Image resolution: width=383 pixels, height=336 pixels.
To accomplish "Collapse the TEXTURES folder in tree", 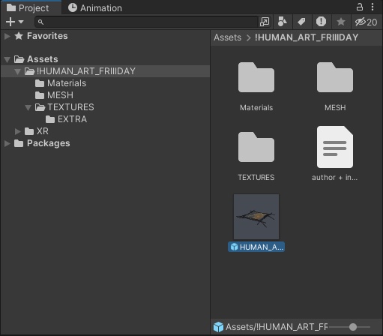I will tap(28, 107).
